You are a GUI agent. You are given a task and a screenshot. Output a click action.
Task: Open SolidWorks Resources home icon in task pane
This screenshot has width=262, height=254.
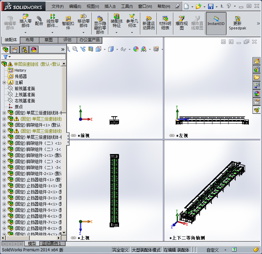[x=257, y=61]
